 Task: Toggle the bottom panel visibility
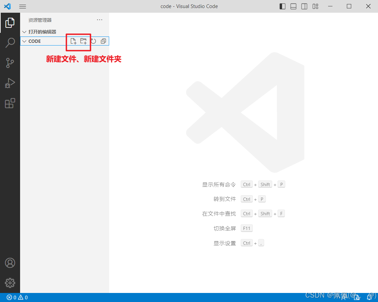(293, 6)
